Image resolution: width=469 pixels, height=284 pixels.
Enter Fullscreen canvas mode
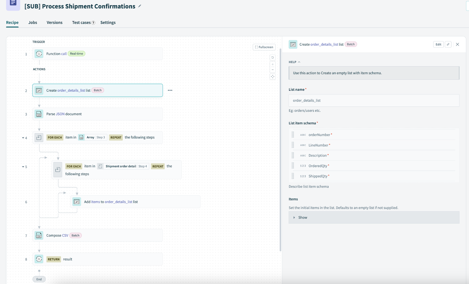click(x=264, y=47)
